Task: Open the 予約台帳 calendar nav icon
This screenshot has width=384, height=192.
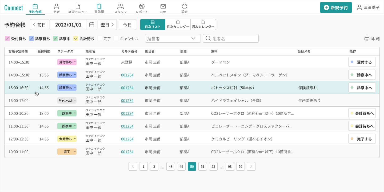Action: (x=35, y=6)
